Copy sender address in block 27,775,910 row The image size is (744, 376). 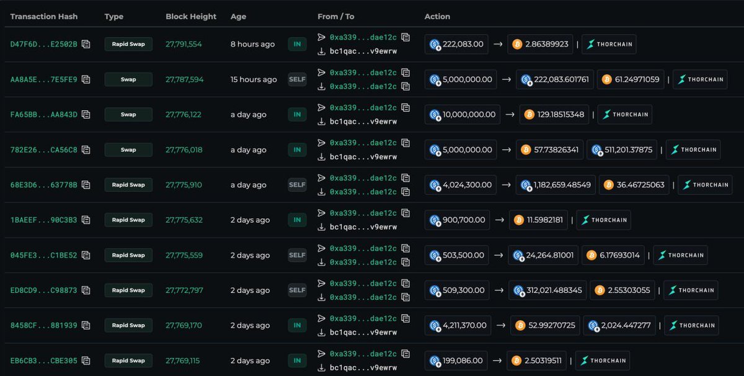405,178
